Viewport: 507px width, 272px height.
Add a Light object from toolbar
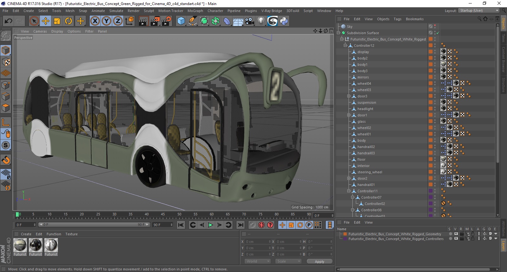[261, 21]
